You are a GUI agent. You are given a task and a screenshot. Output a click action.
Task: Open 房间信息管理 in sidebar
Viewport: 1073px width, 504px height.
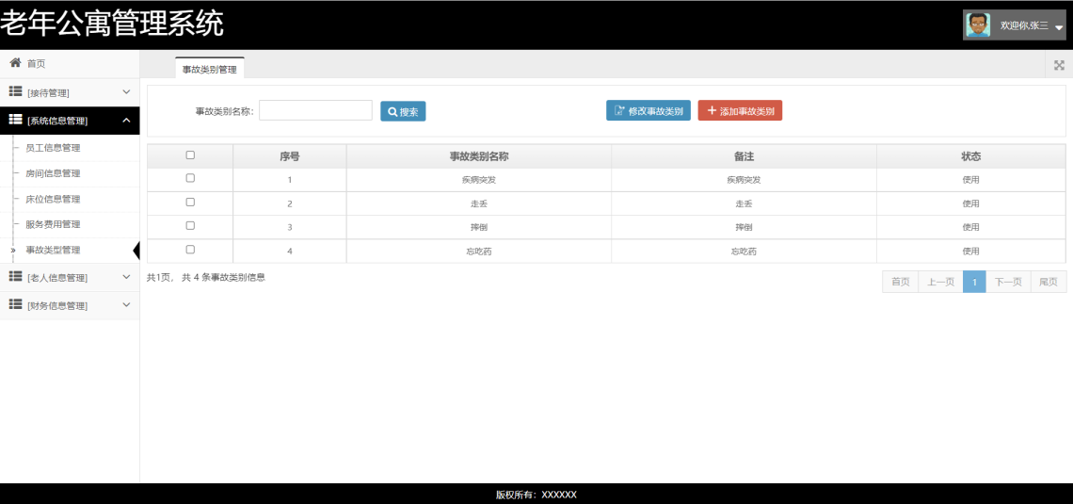click(70, 173)
